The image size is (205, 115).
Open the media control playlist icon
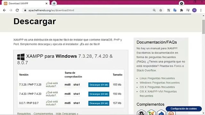pos(188,10)
